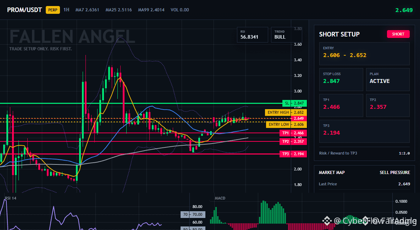Click the green SL 2.847 chart tag
Image resolution: width=420 pixels, height=230 pixels.
pos(295,103)
